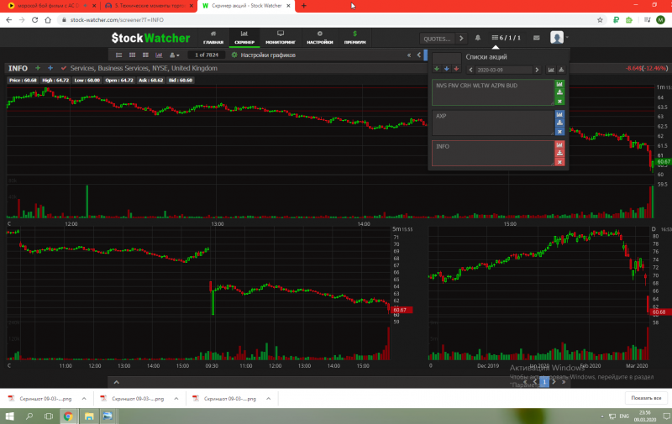
Task: Open the stamp tool dropdown in toolbar
Action: click(174, 55)
